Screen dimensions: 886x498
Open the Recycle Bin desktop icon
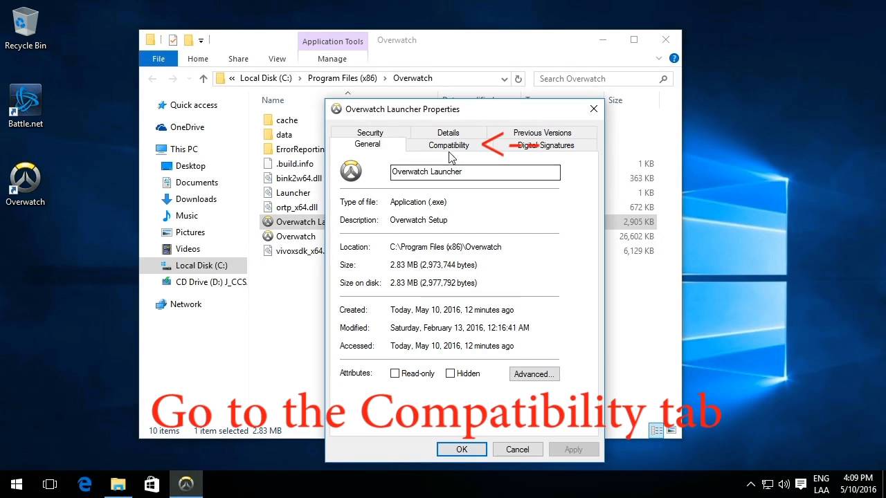[x=26, y=29]
